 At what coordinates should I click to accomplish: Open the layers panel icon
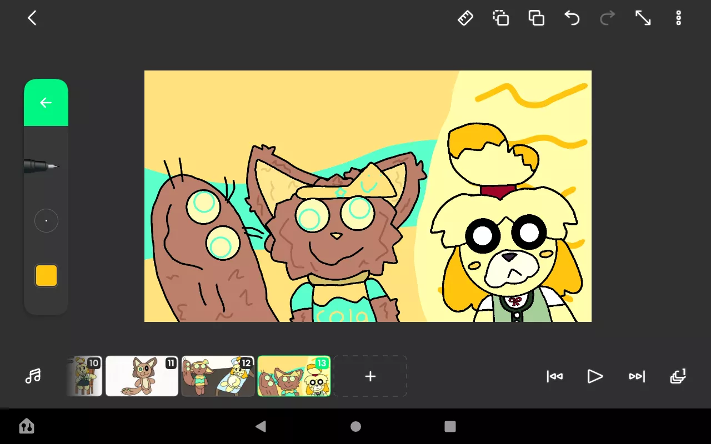point(678,376)
